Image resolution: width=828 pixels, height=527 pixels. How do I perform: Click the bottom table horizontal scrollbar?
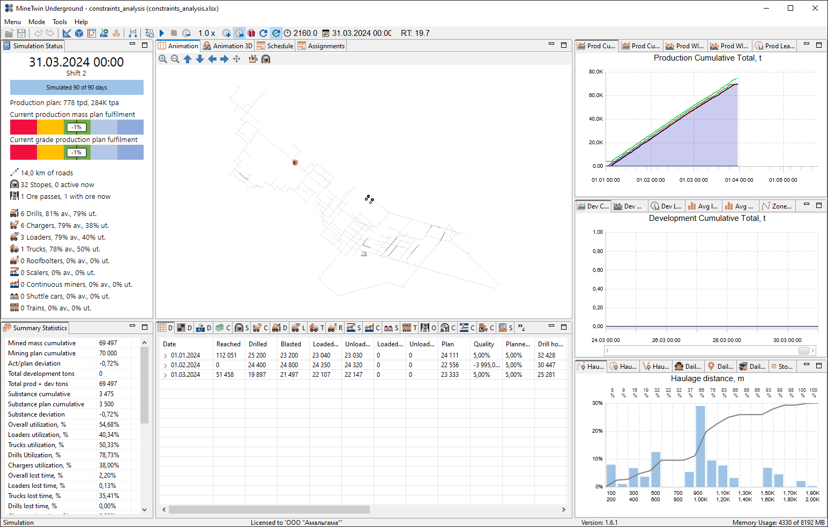pyautogui.click(x=269, y=509)
